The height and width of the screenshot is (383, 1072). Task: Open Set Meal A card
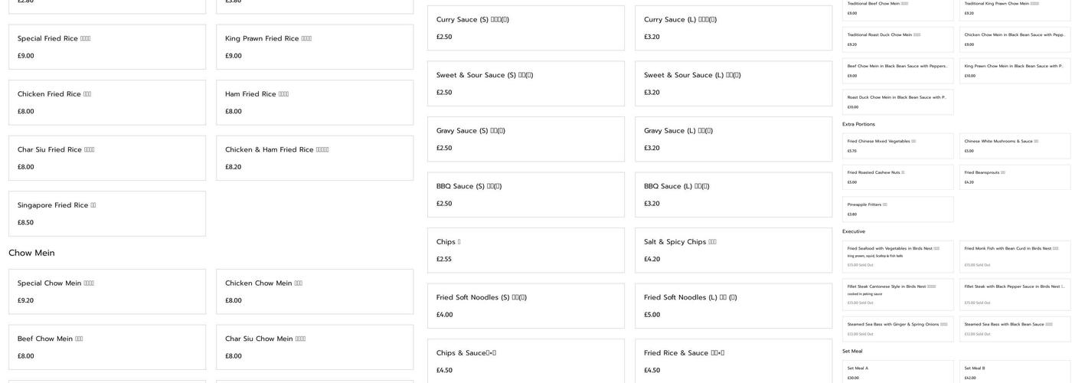pos(898,372)
